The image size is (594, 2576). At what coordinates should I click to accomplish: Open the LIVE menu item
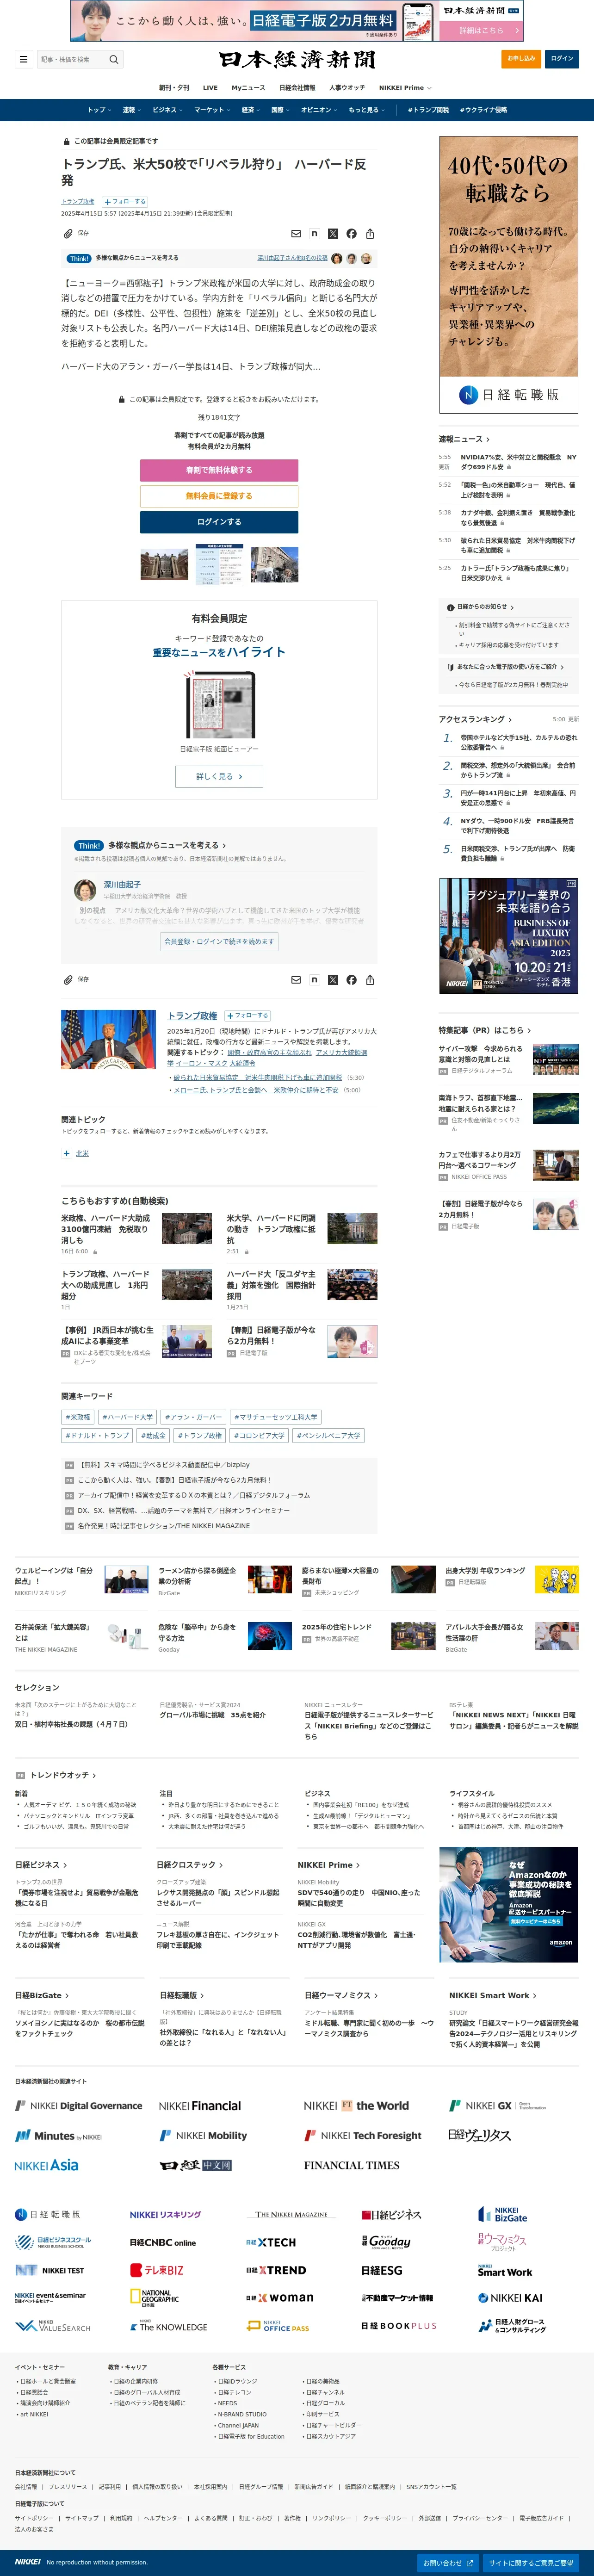pyautogui.click(x=210, y=87)
